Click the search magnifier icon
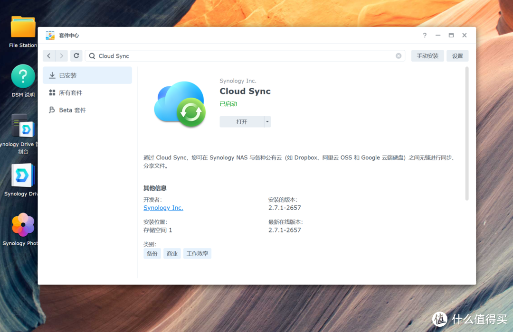Viewport: 513px width, 332px height. point(92,56)
